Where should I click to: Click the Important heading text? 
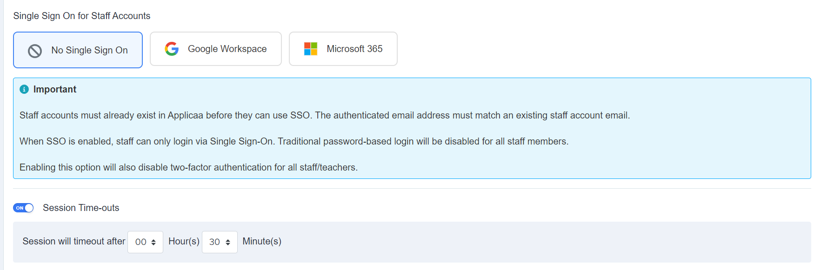click(55, 89)
